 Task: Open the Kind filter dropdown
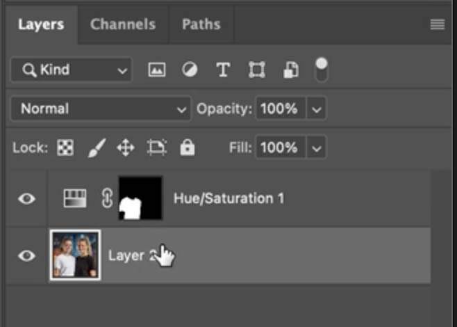pos(71,70)
